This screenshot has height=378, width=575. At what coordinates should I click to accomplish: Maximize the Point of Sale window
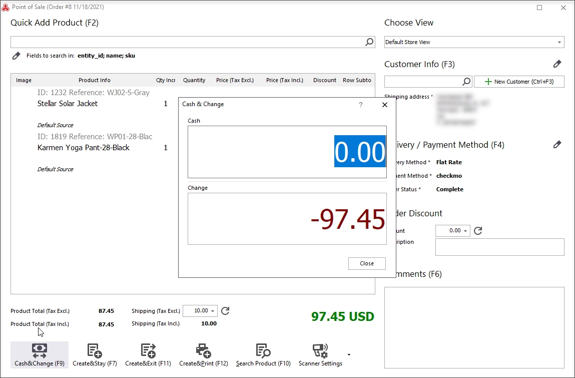[x=539, y=8]
